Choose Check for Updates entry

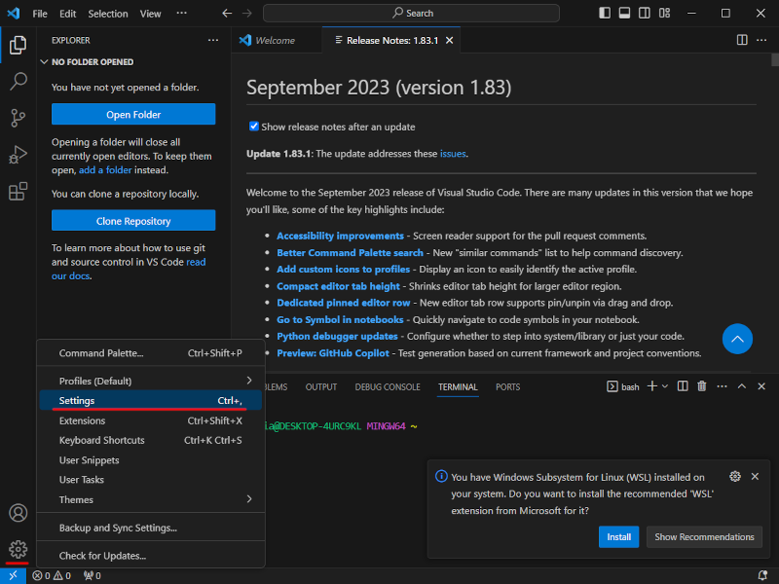[151, 556]
